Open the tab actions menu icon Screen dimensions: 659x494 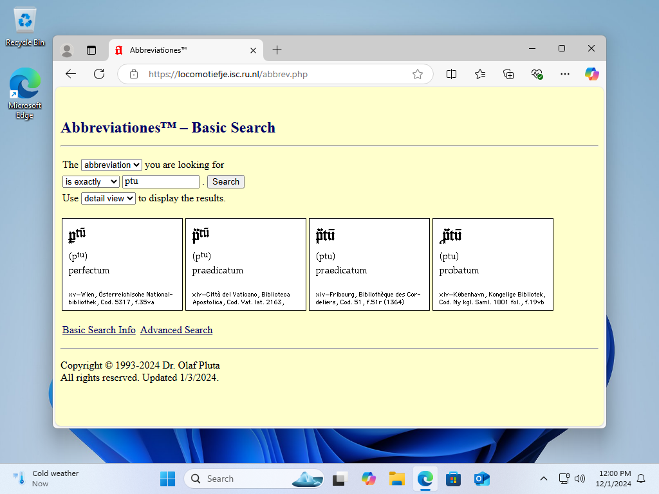[x=91, y=50]
